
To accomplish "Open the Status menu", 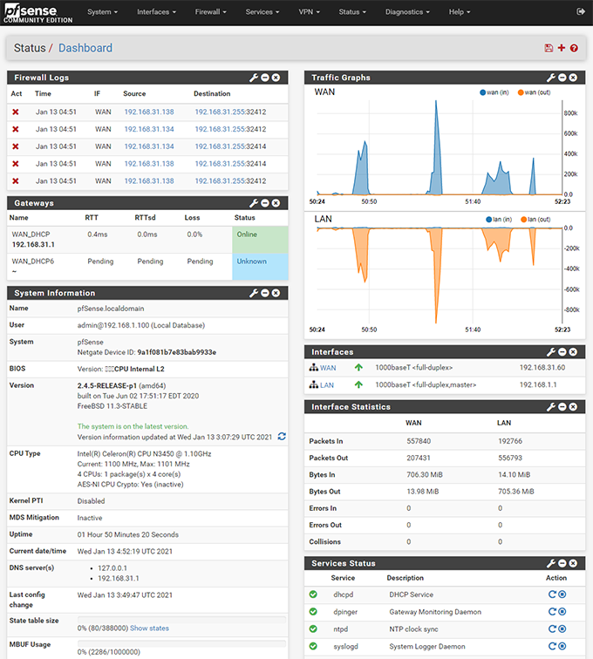I will (352, 12).
